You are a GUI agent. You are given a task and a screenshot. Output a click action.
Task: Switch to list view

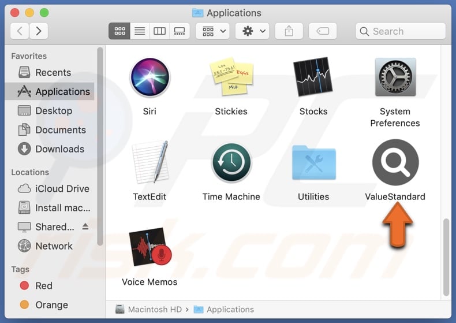point(140,31)
